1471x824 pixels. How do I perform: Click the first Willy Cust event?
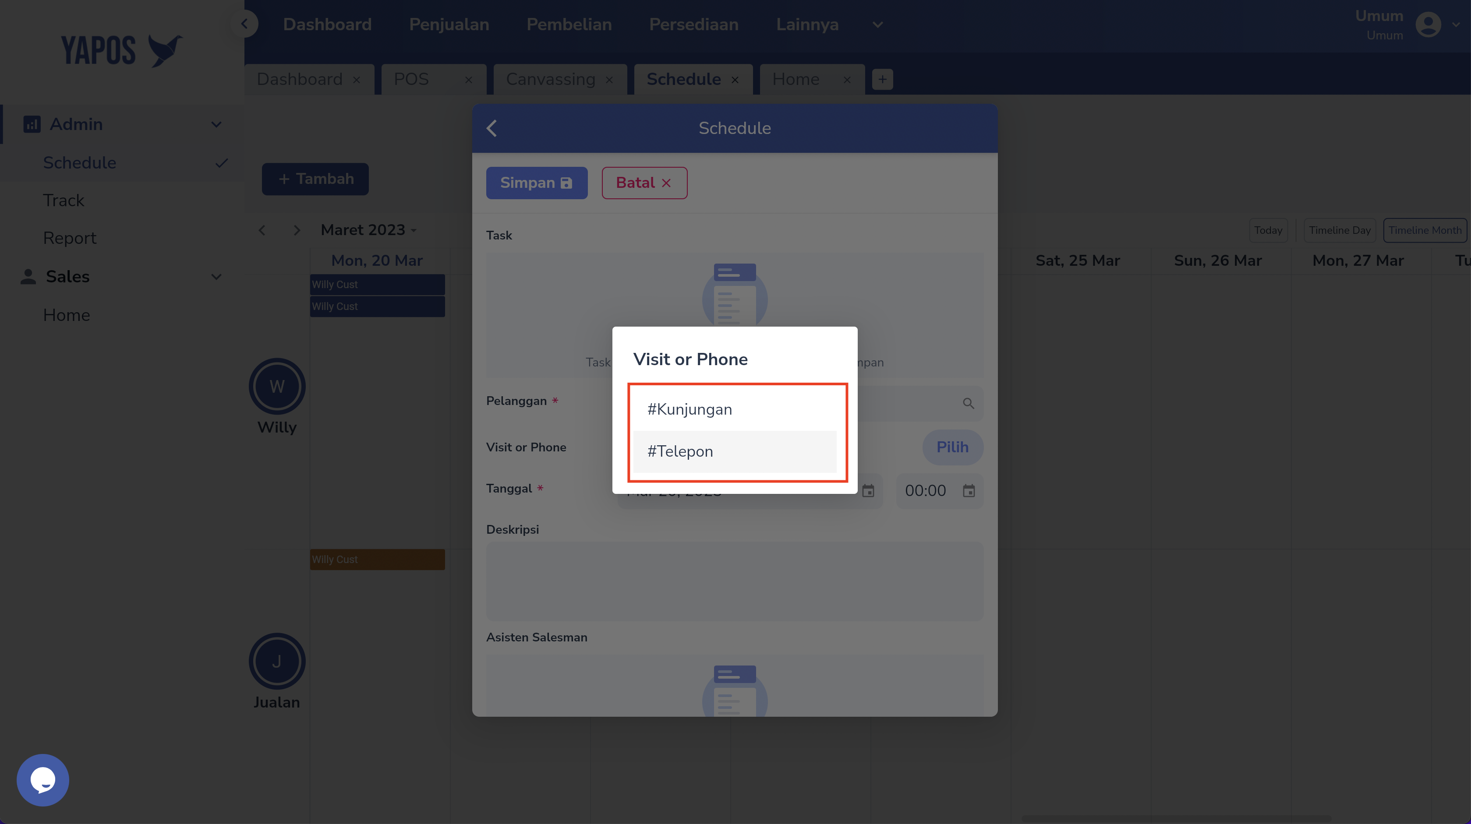click(377, 284)
